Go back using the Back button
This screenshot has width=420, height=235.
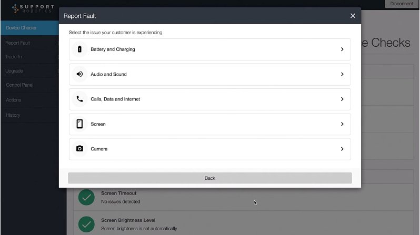click(x=209, y=178)
